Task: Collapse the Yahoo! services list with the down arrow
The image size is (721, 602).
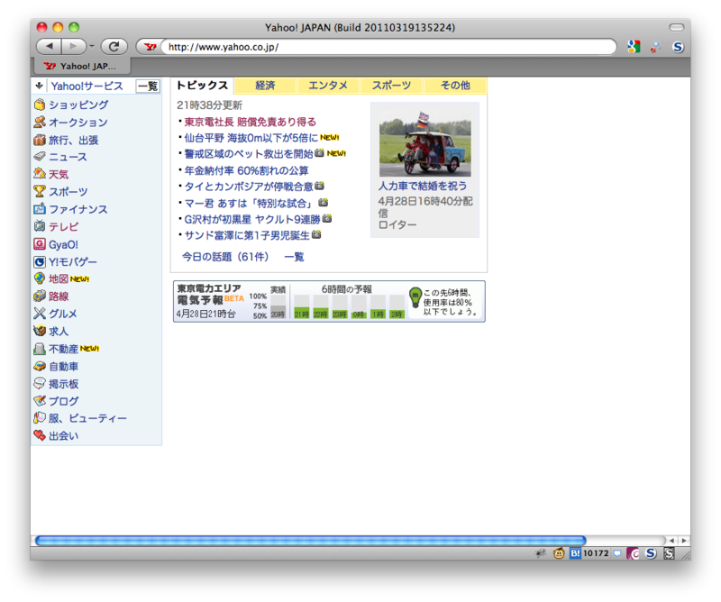Action: (x=39, y=86)
